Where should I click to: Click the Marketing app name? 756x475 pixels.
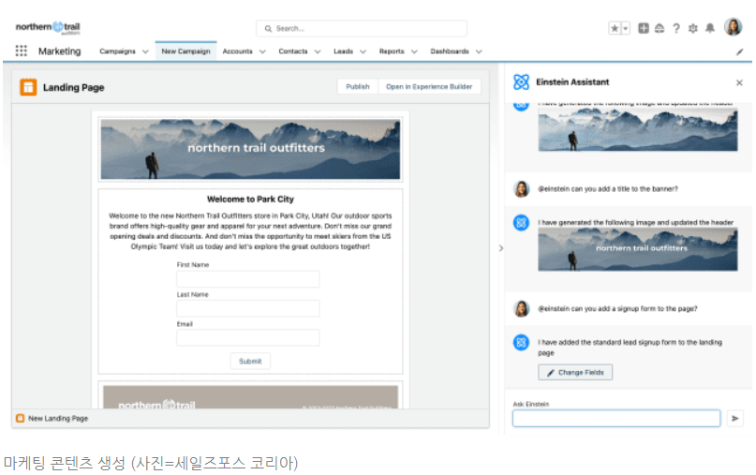point(60,52)
